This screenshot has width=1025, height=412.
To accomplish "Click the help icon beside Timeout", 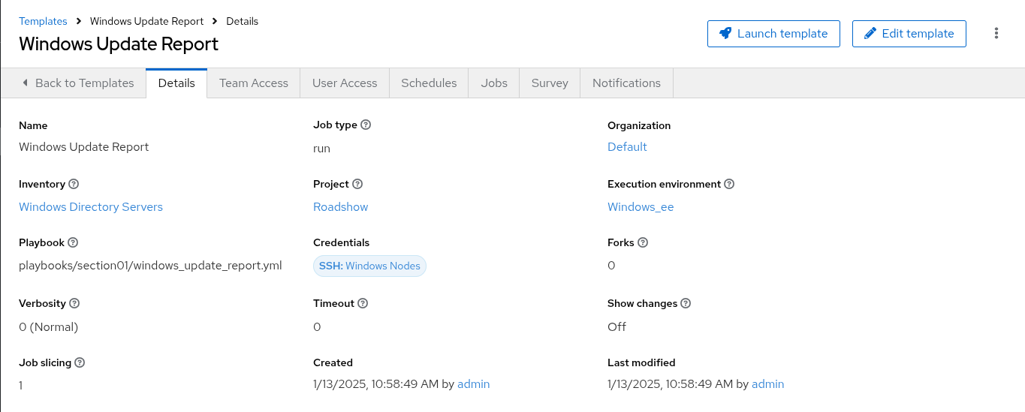I will (x=363, y=303).
